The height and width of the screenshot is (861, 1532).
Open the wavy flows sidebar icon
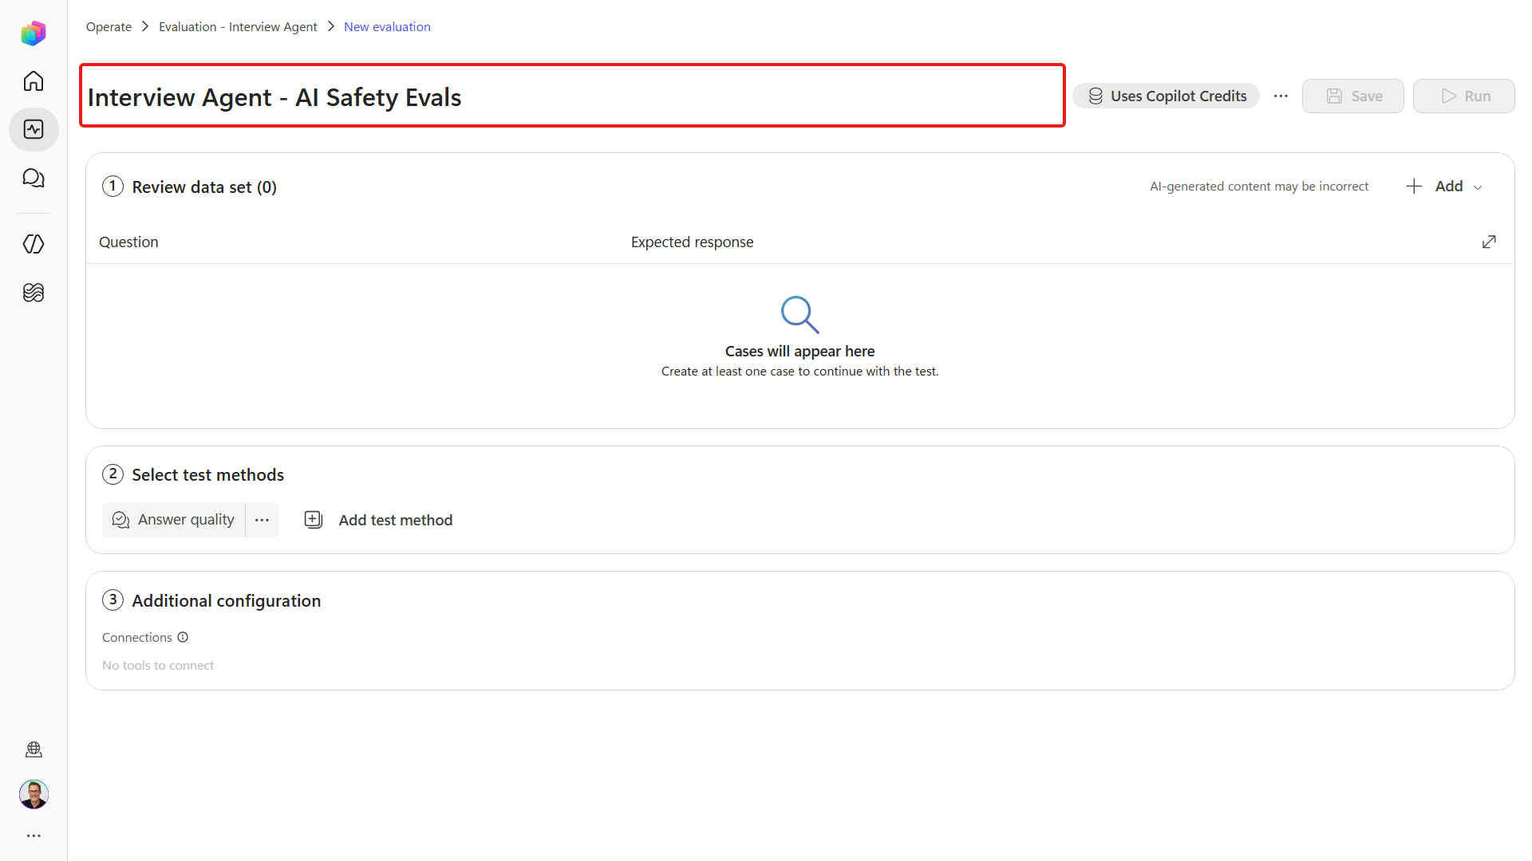click(x=34, y=293)
